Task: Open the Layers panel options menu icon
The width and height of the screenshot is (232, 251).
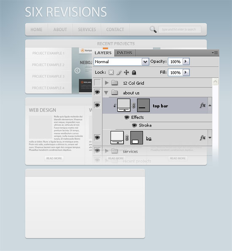Action: coord(215,53)
